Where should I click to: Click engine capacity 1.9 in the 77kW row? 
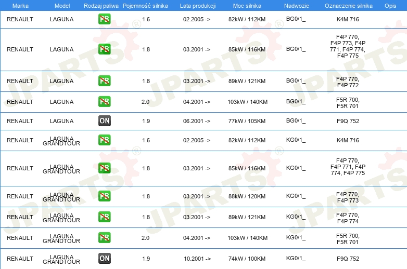click(146, 121)
